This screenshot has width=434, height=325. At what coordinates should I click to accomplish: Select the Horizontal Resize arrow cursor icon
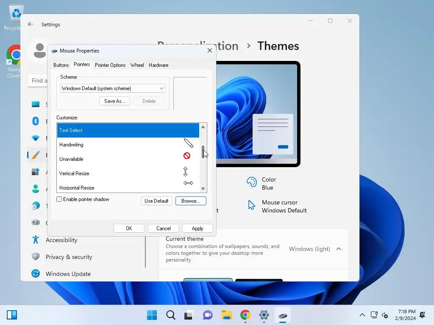tap(188, 183)
